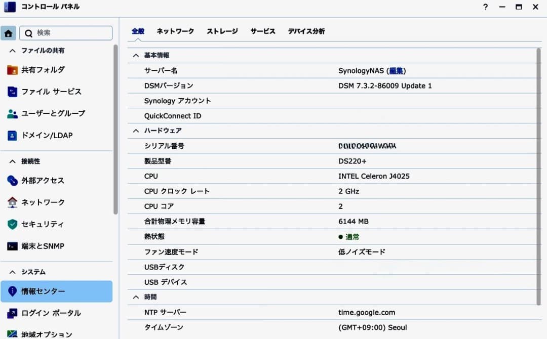Click the ファン速度モード row label
This screenshot has height=339, width=547.
[x=171, y=252]
